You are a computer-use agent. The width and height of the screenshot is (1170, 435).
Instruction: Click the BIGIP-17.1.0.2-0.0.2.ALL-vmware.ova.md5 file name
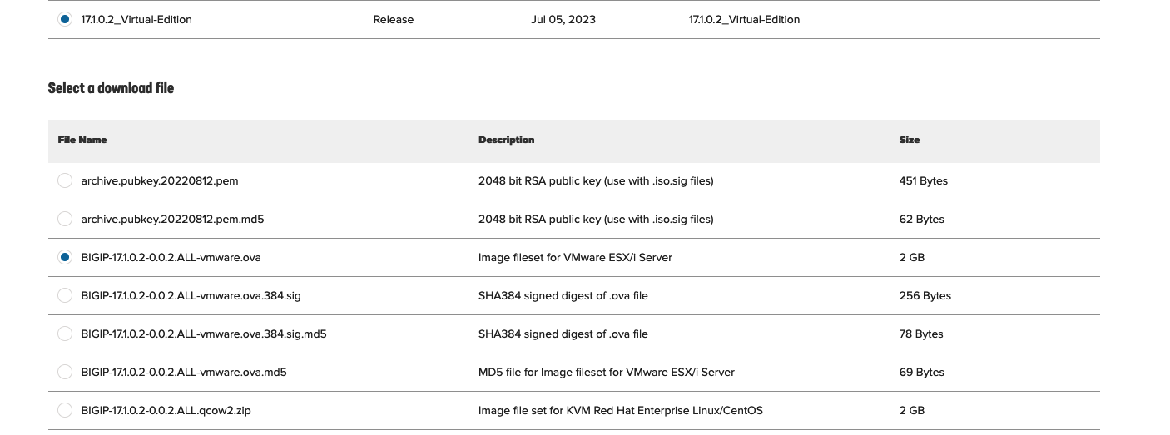183,372
